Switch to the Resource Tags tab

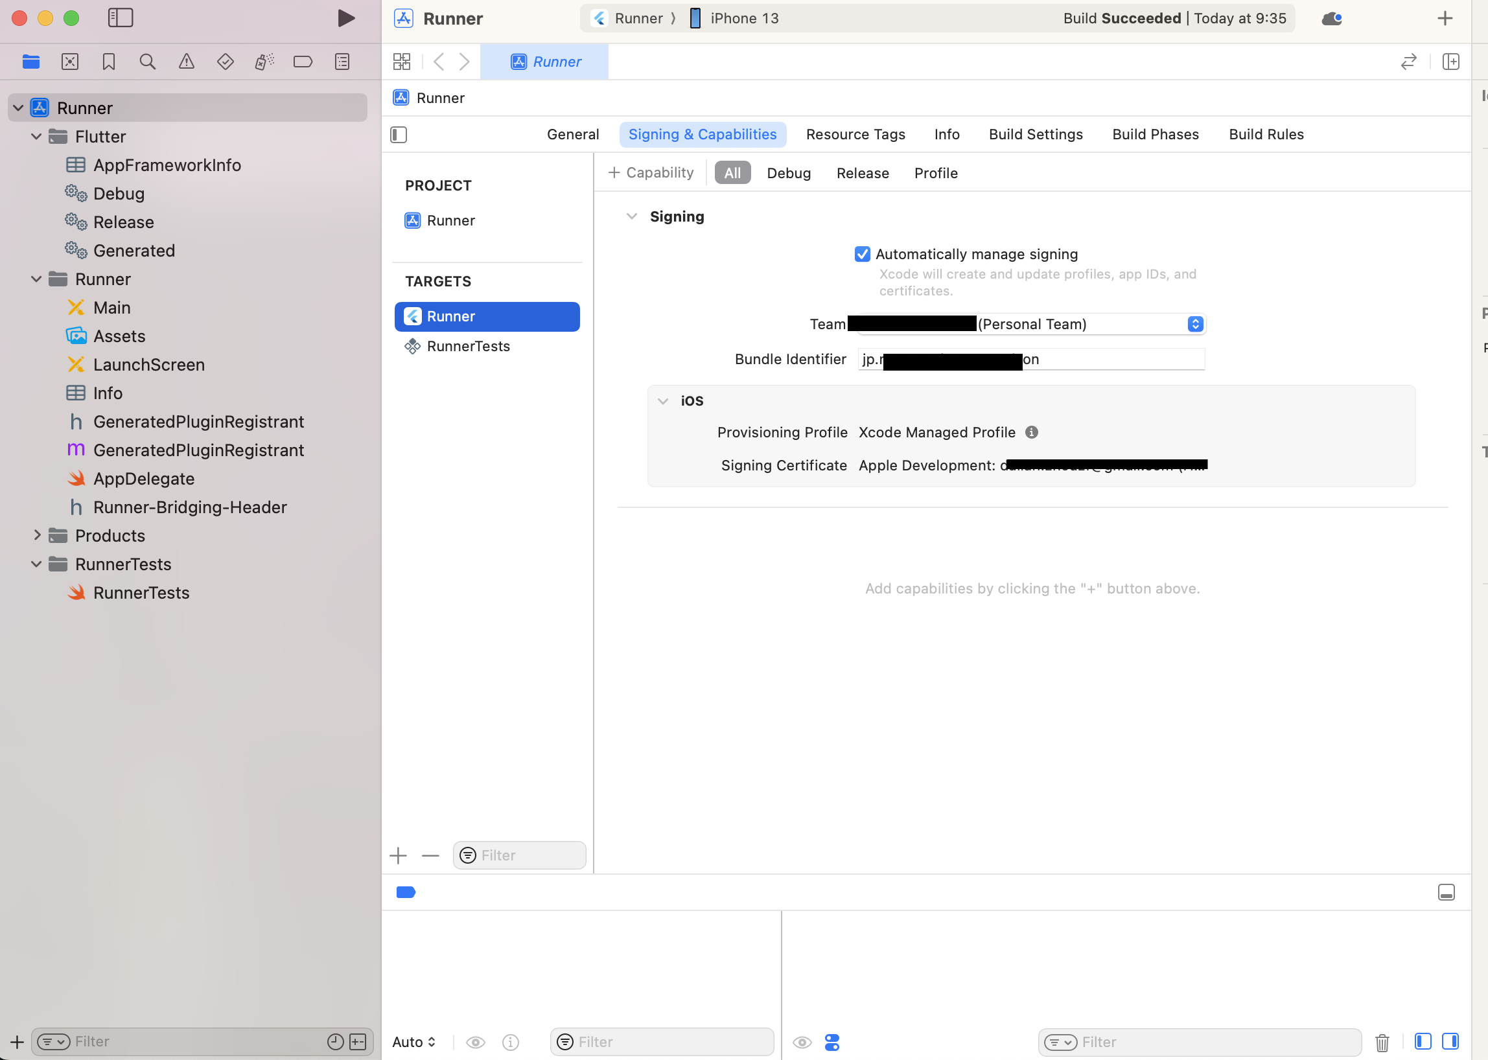point(855,135)
